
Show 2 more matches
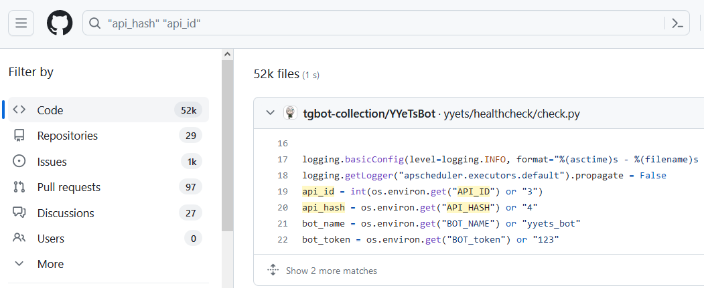coord(331,271)
